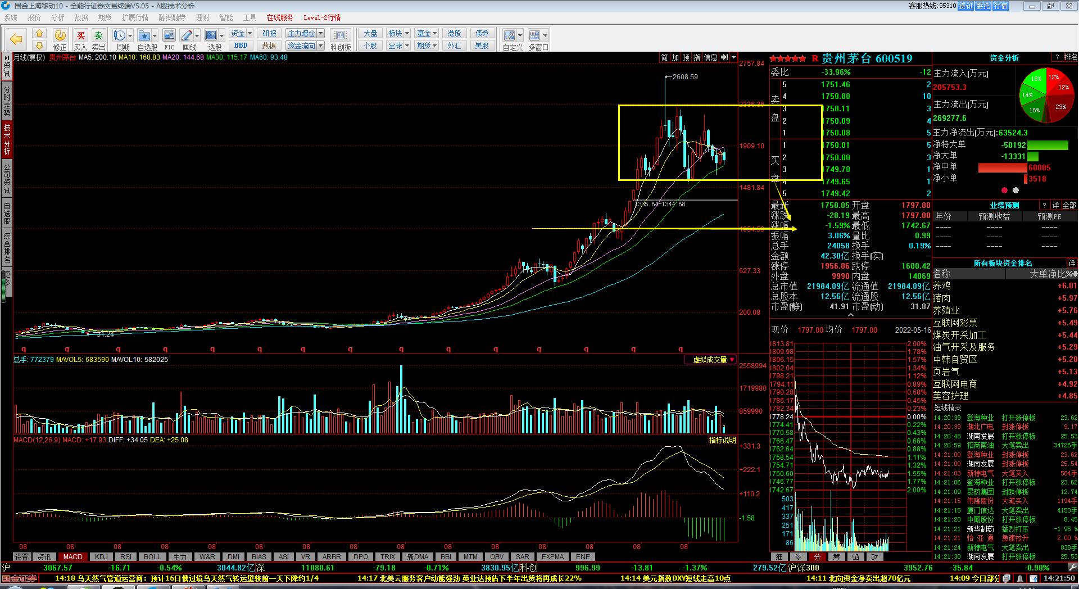The width and height of the screenshot is (1079, 589).
Task: Click the 自定义 customize icon
Action: pyautogui.click(x=509, y=35)
